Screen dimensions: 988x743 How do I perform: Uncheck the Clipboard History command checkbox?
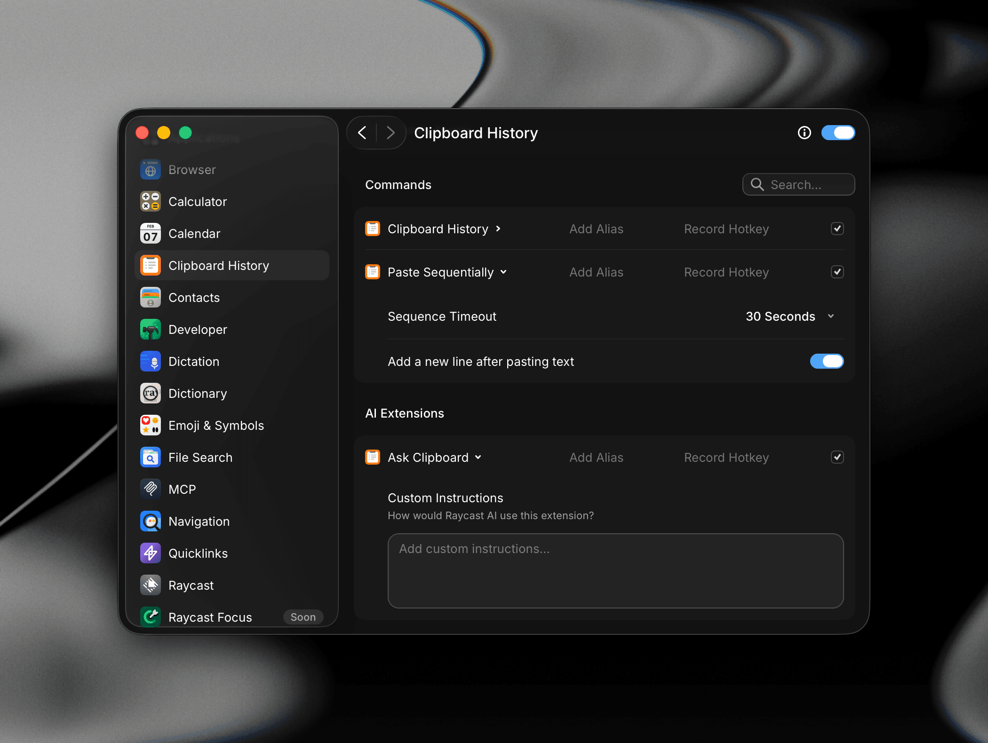point(837,229)
